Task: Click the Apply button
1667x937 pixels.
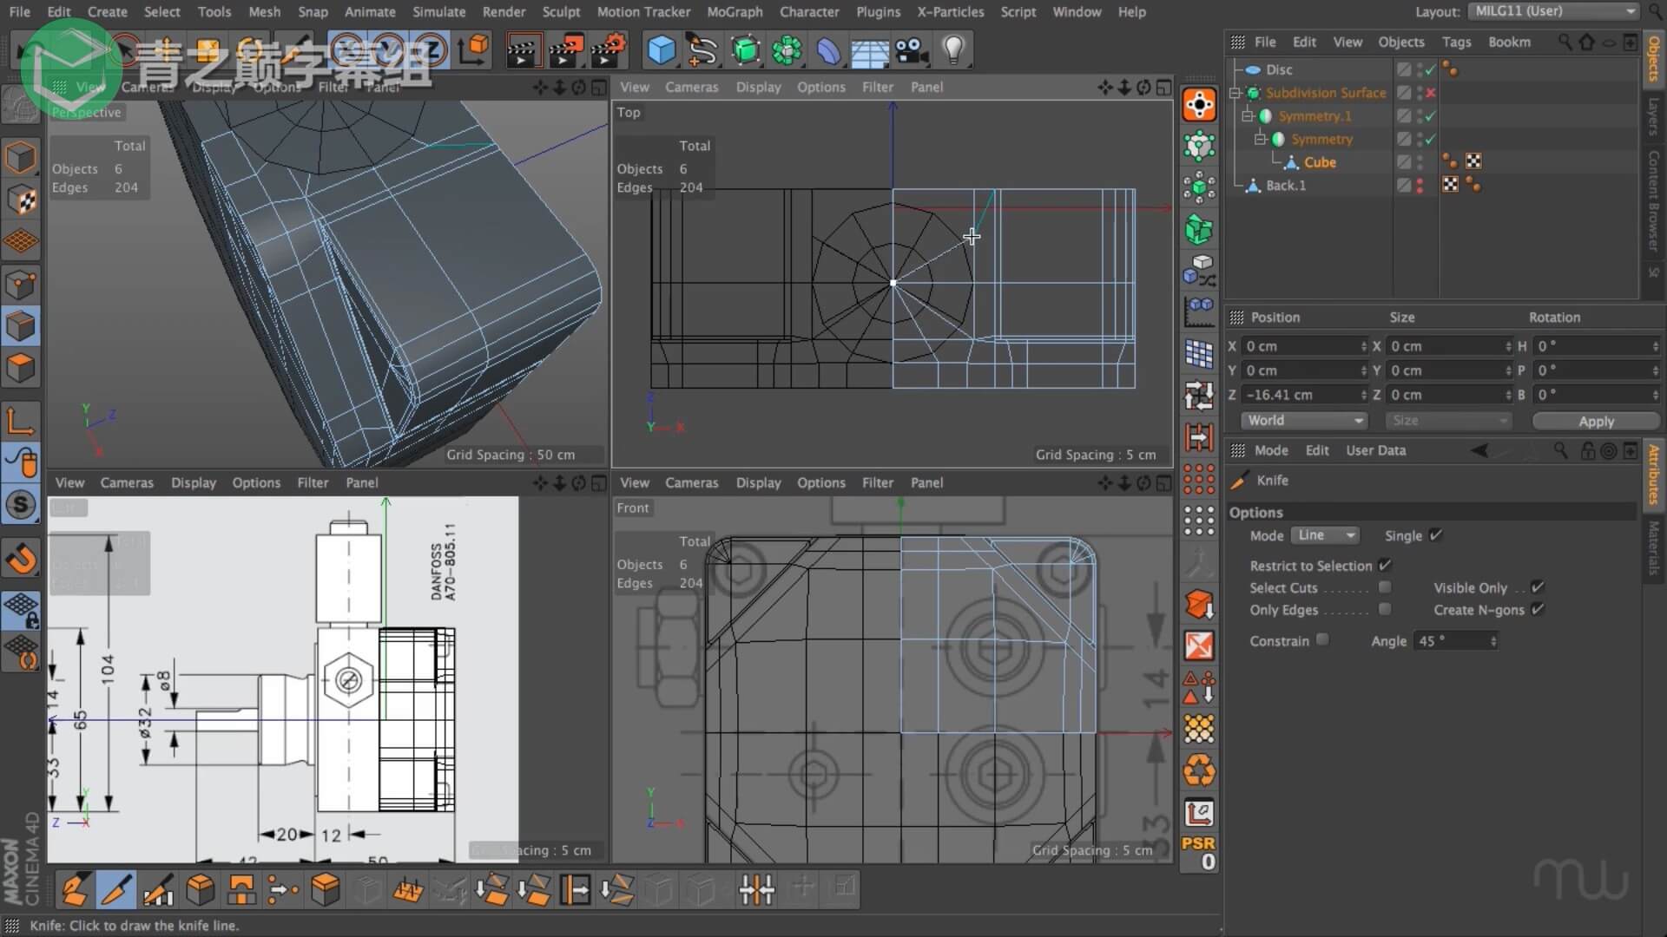Action: coord(1596,421)
